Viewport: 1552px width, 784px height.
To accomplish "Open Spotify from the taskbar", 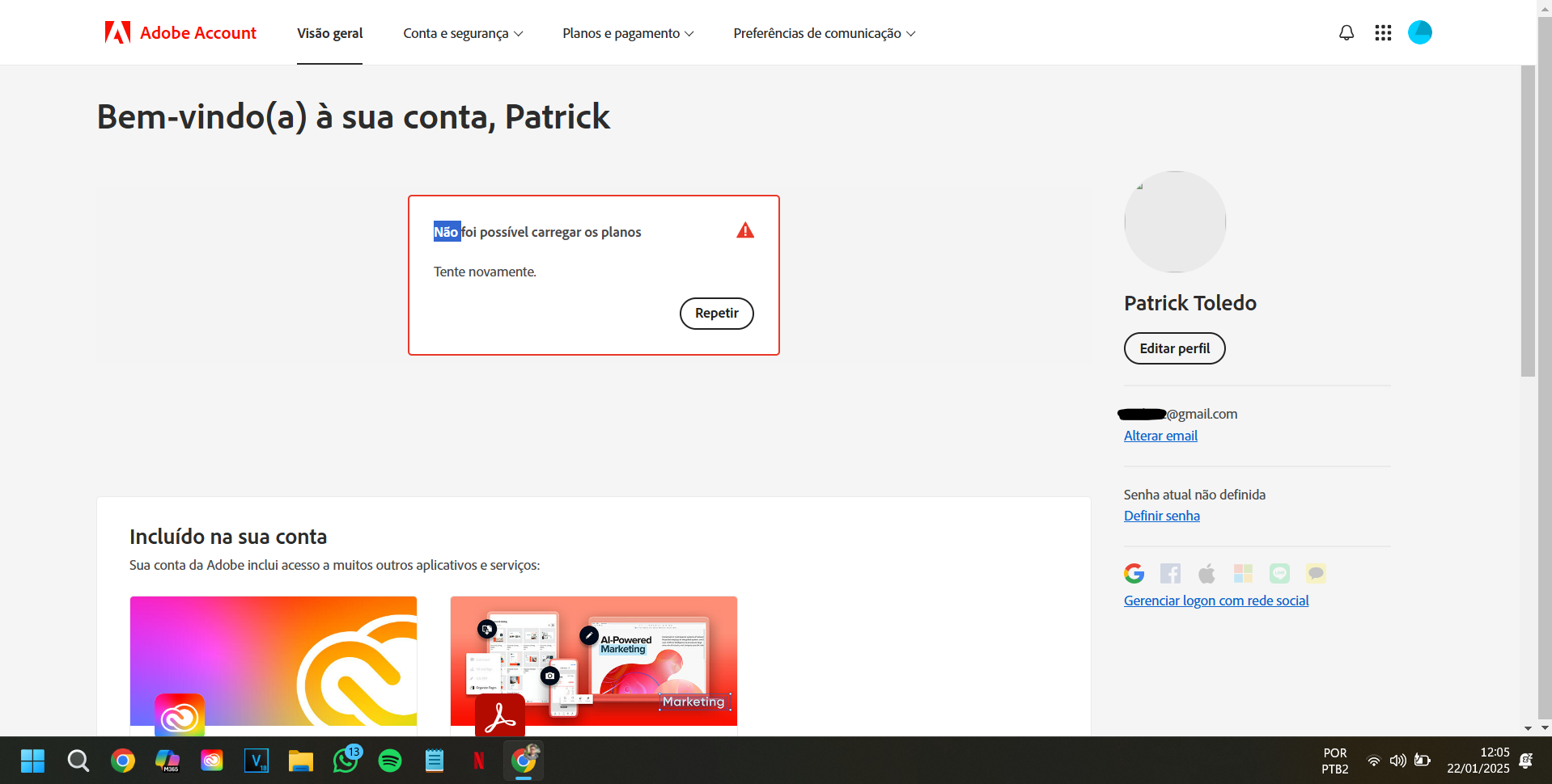I will pos(390,761).
